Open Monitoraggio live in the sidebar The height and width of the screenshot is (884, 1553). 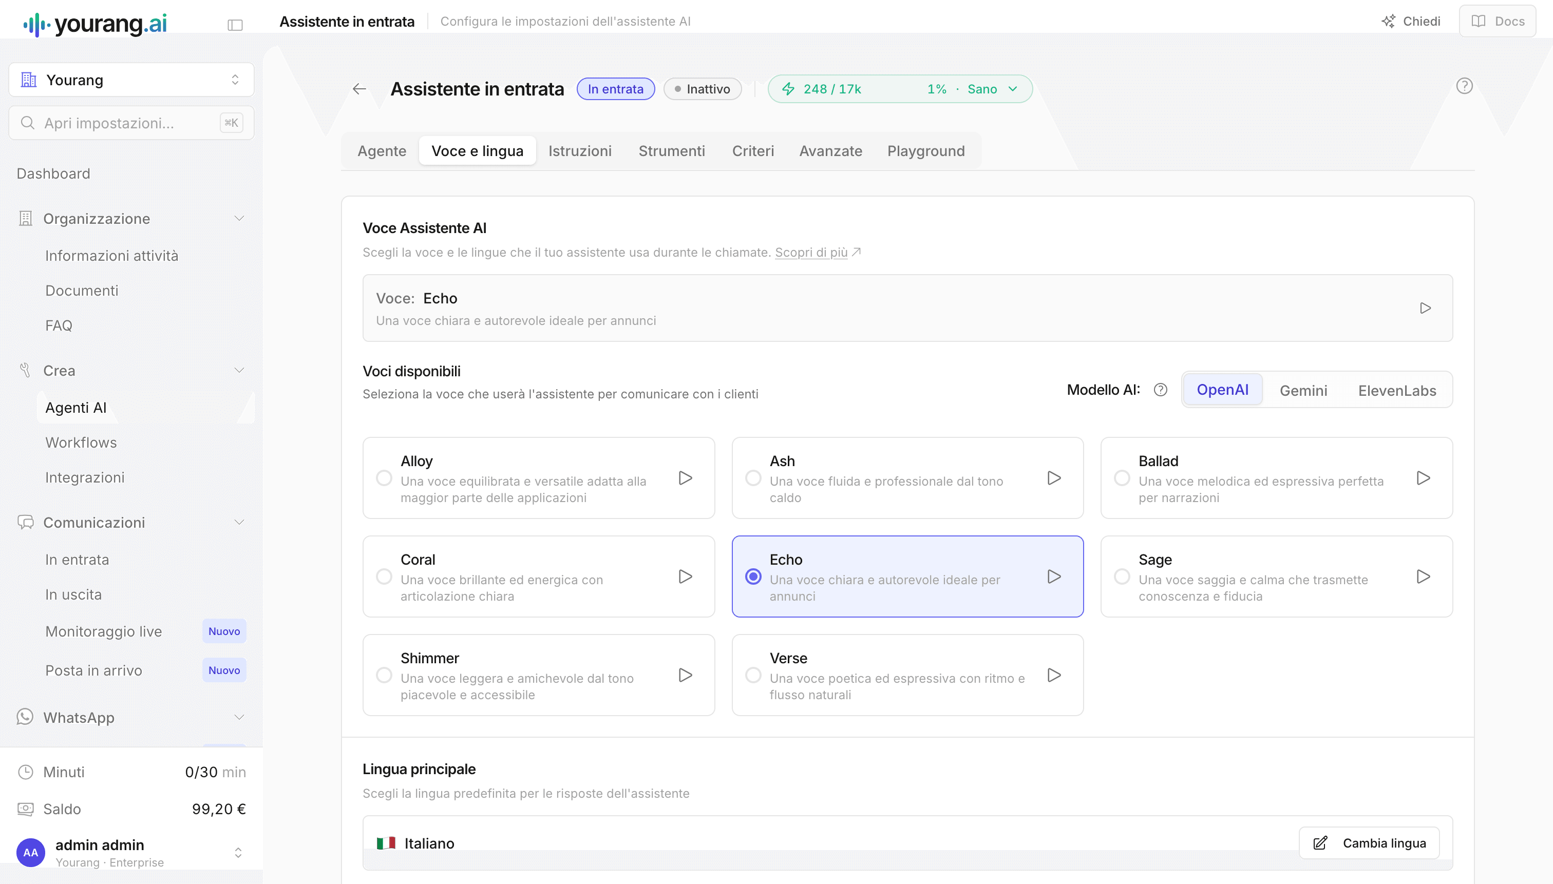[x=103, y=631]
